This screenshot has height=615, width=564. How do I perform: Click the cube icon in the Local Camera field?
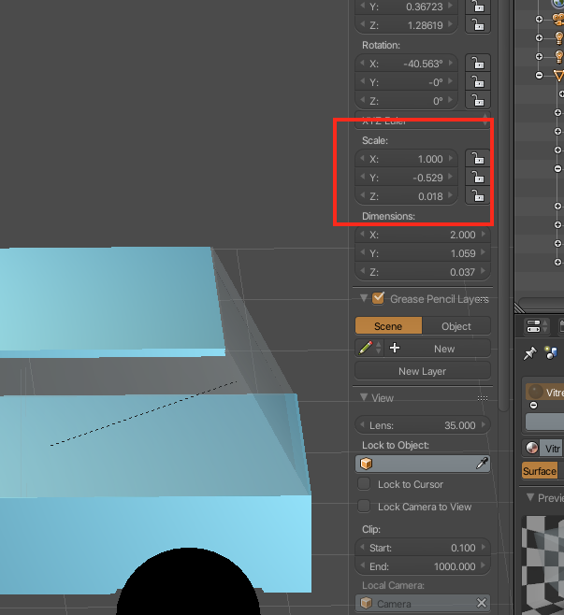(x=366, y=603)
